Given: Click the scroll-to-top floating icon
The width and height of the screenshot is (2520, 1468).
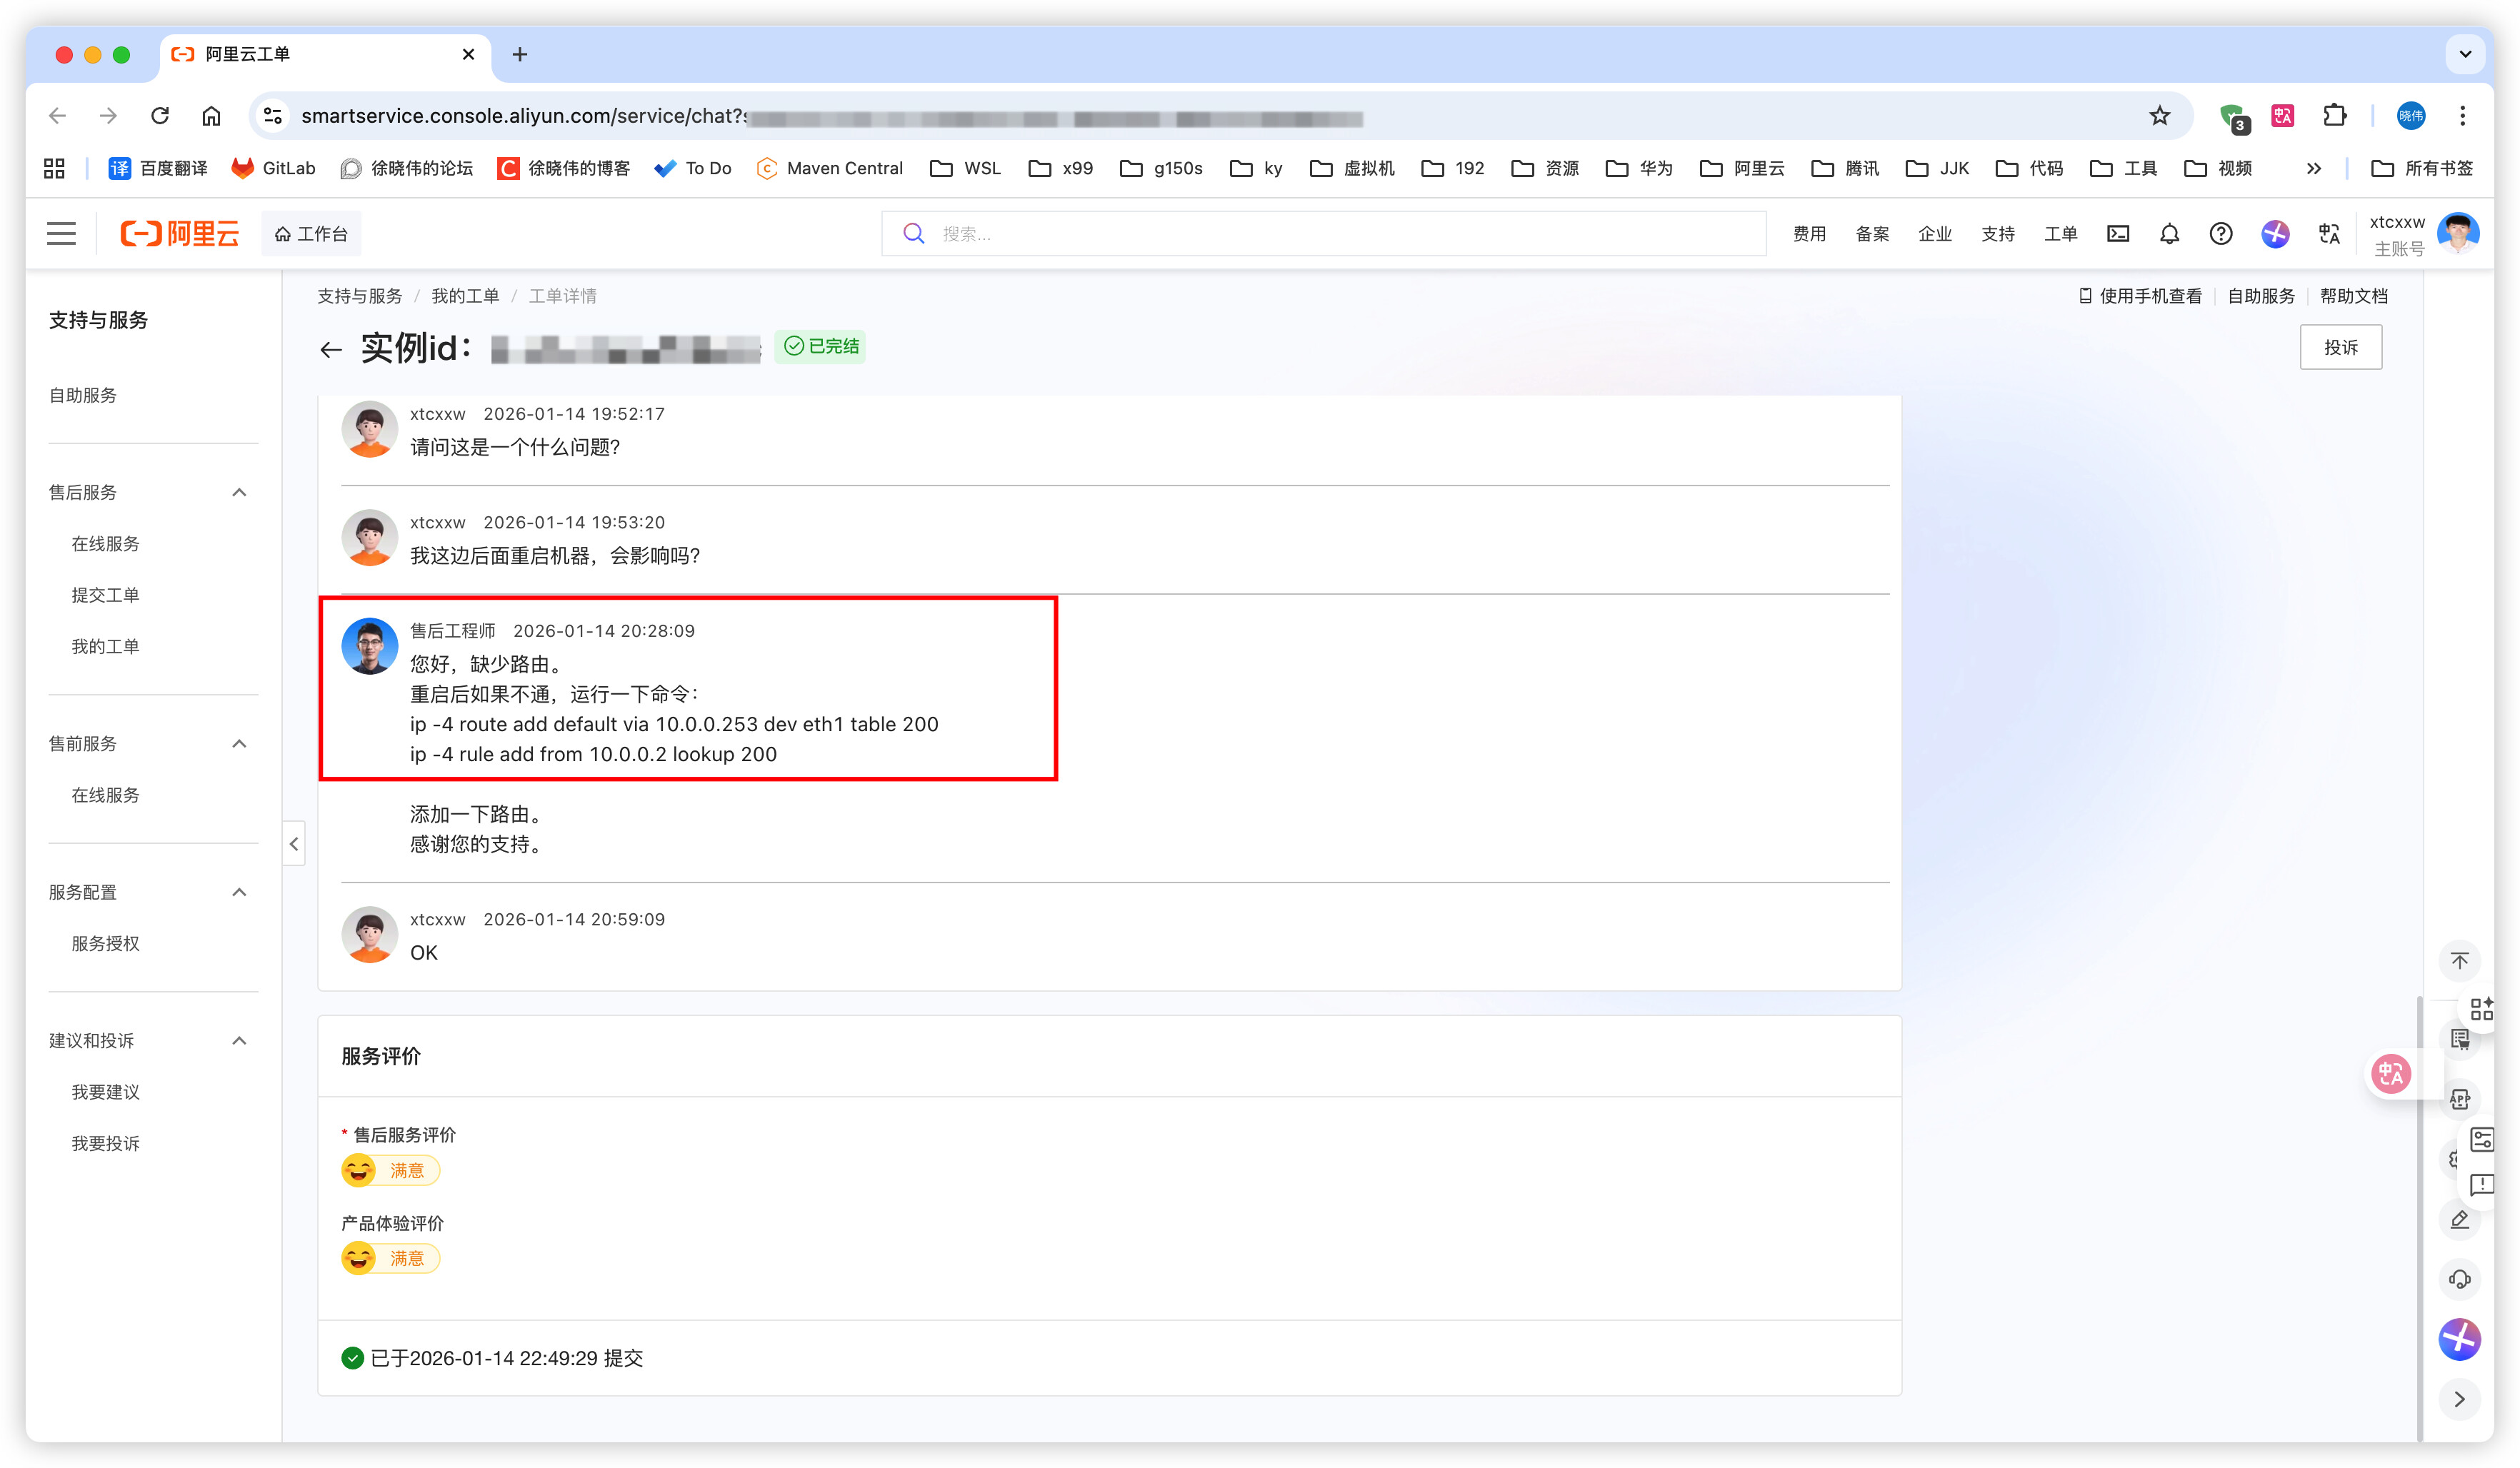Looking at the screenshot, I should click(2459, 961).
